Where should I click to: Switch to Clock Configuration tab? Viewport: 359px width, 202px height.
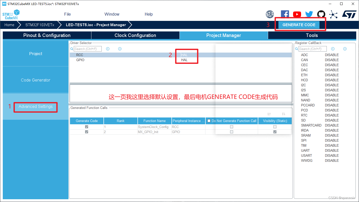click(135, 35)
